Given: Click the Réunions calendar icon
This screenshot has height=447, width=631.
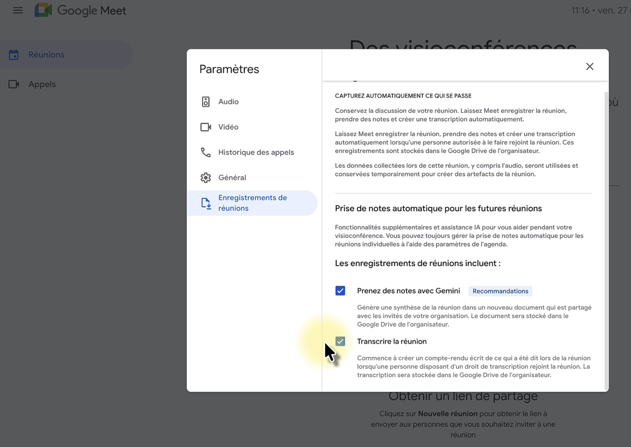Looking at the screenshot, I should [13, 55].
